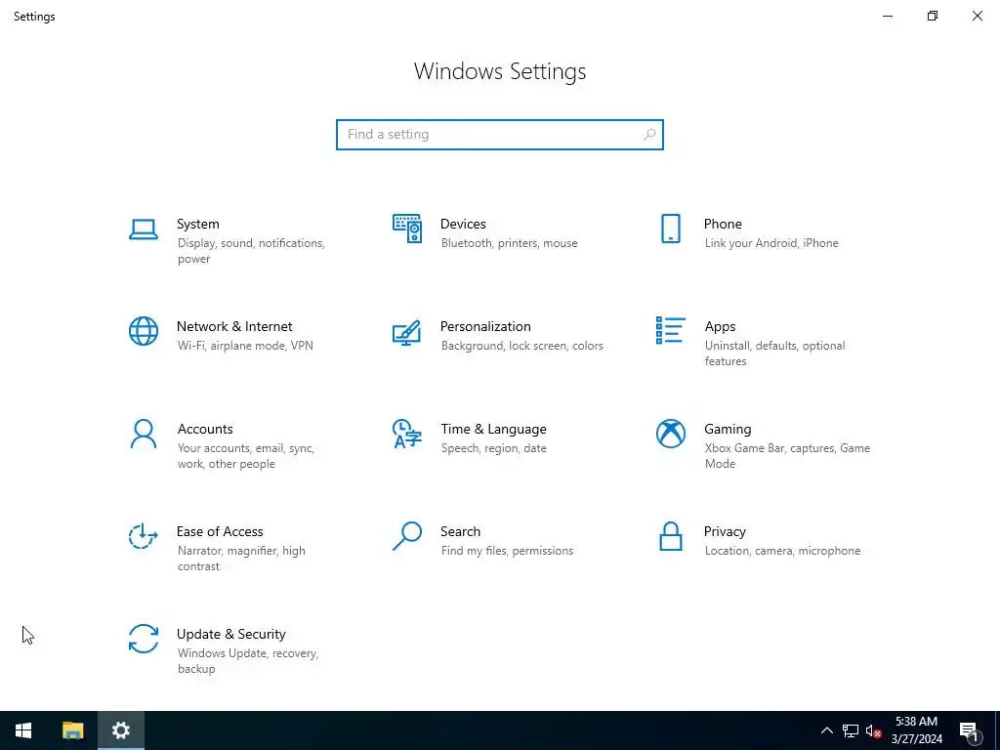Open the Gaming Xbox icon
Image resolution: width=1000 pixels, height=750 pixels.
(x=670, y=434)
